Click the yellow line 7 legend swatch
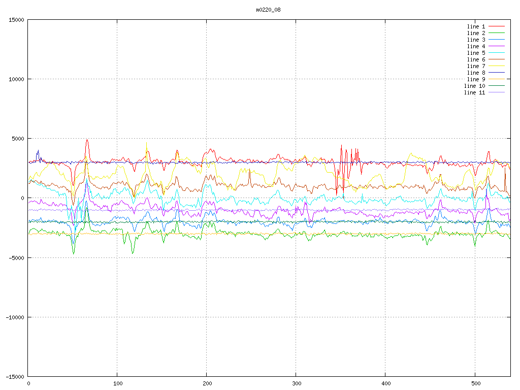 [497, 66]
